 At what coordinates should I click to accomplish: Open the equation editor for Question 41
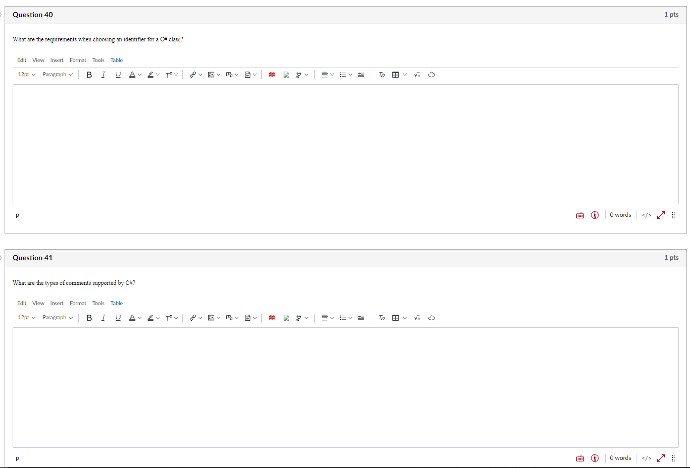point(417,318)
